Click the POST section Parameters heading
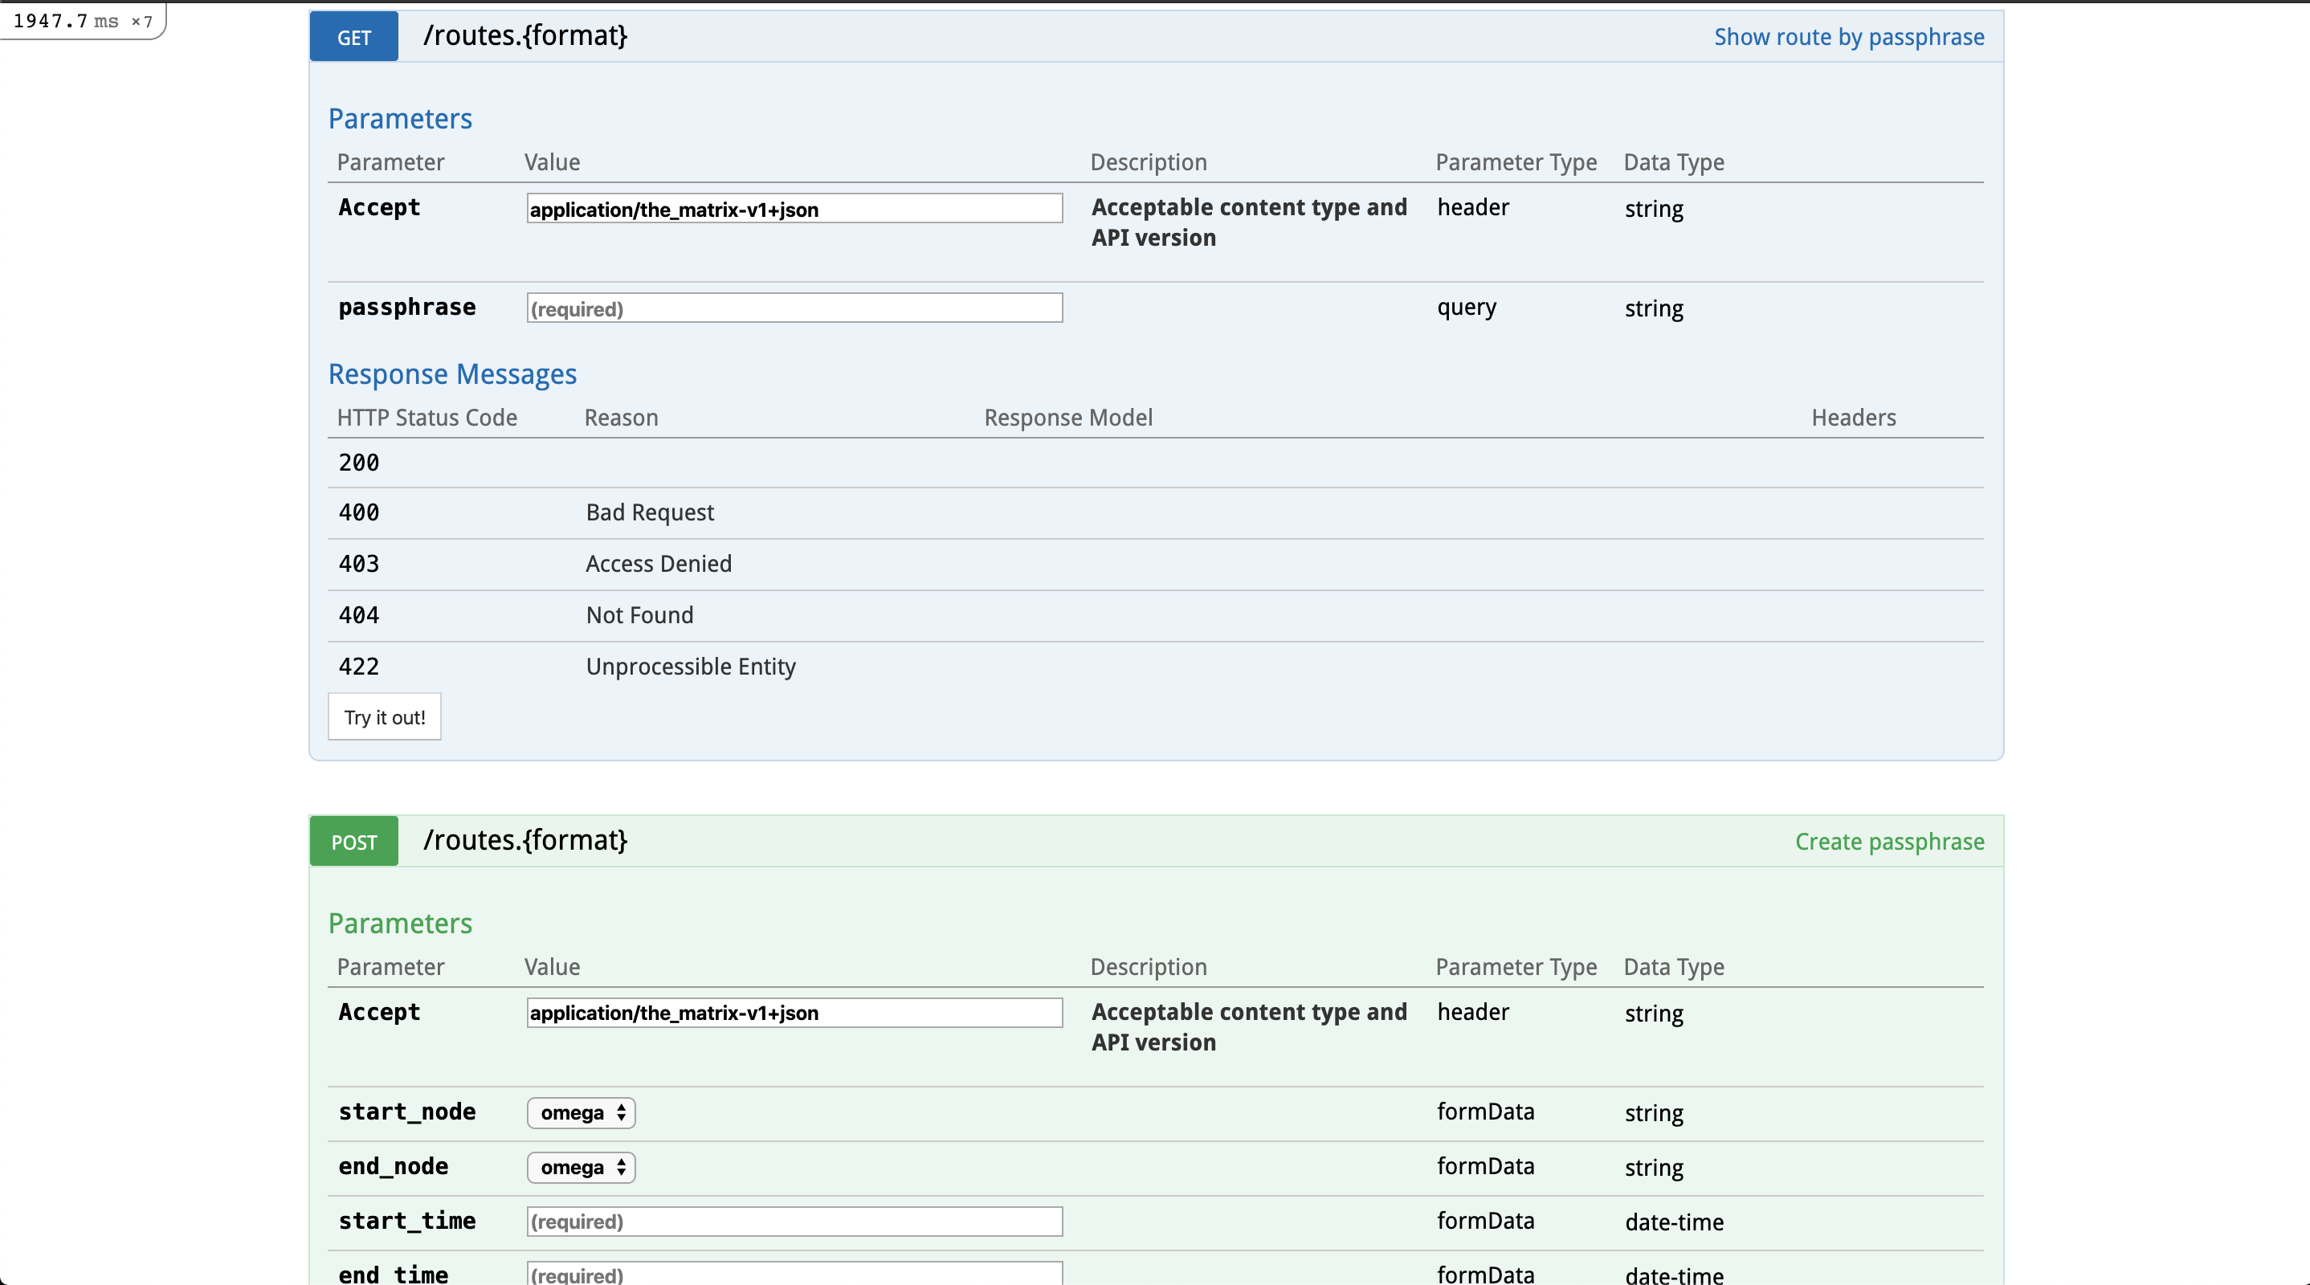 (400, 923)
